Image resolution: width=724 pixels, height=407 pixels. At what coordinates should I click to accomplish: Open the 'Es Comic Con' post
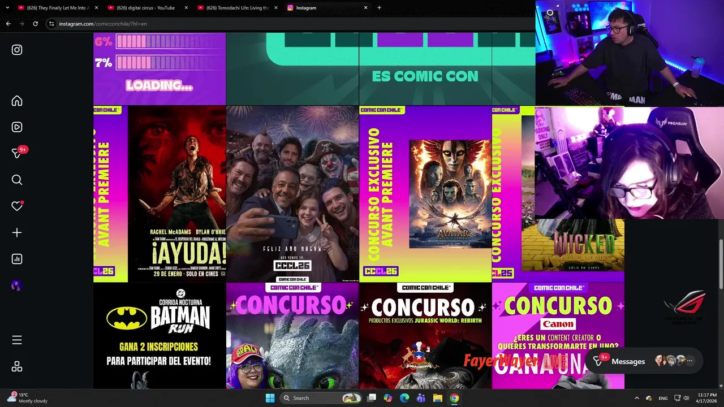[425, 68]
